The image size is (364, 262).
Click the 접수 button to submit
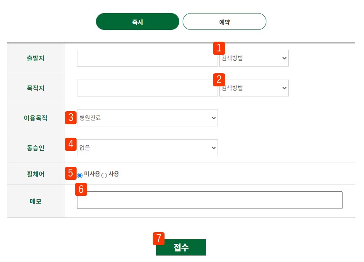tap(181, 247)
